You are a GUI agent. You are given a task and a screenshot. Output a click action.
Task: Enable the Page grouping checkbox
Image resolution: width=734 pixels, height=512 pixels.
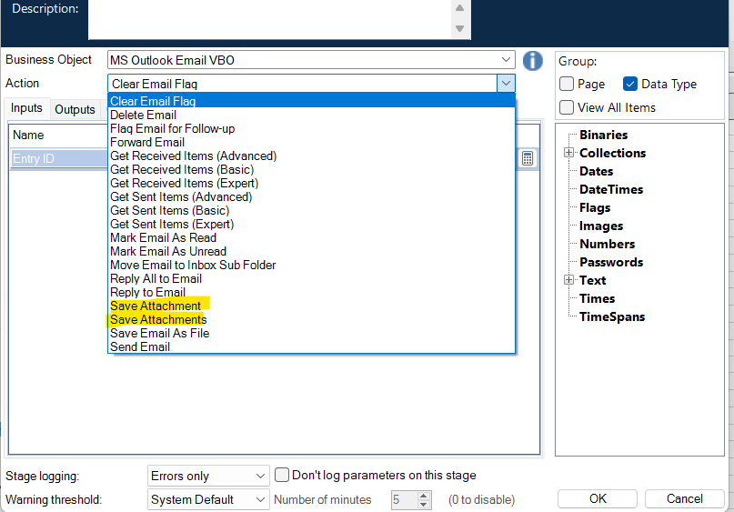tap(567, 84)
